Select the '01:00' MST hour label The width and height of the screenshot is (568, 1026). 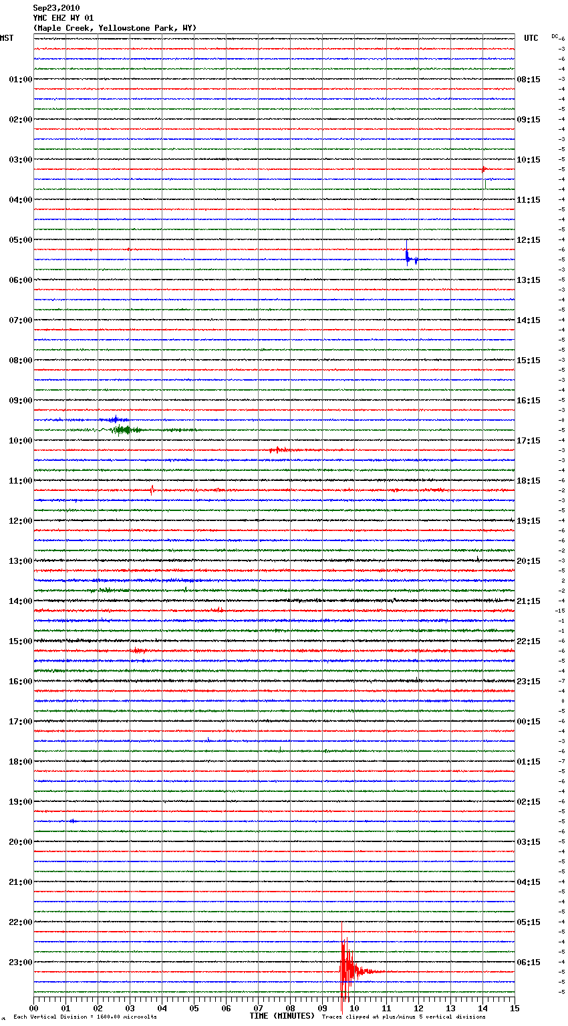(21, 80)
